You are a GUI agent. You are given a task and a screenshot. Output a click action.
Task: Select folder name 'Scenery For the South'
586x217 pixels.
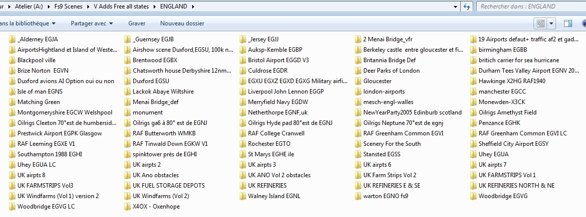point(392,143)
